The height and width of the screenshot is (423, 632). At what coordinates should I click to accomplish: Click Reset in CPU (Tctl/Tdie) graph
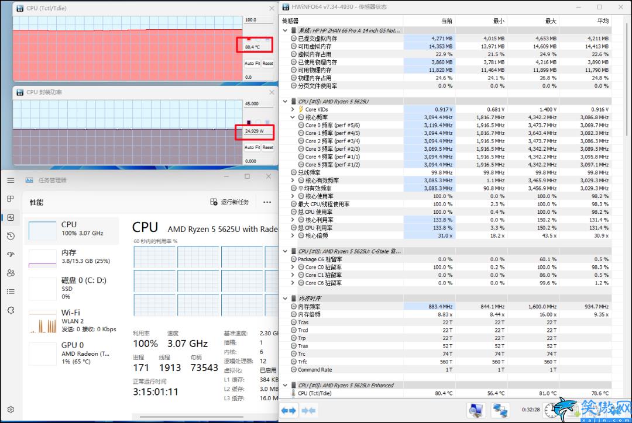pos(268,63)
